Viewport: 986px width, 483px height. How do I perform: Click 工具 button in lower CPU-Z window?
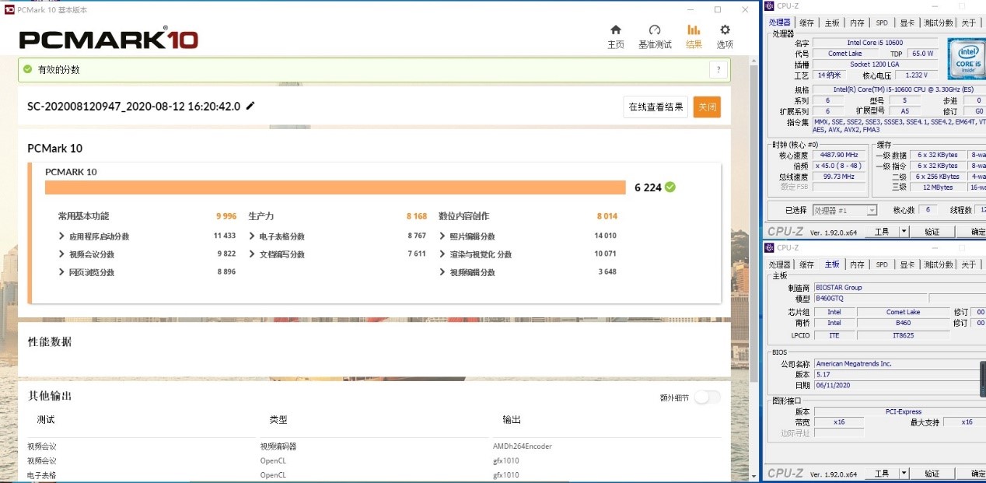(882, 474)
